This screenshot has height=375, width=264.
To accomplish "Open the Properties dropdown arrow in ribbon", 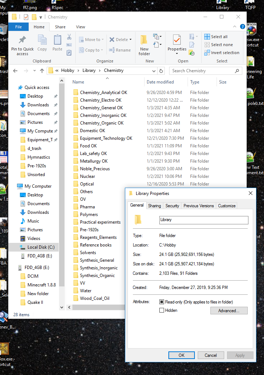I will point(177,54).
